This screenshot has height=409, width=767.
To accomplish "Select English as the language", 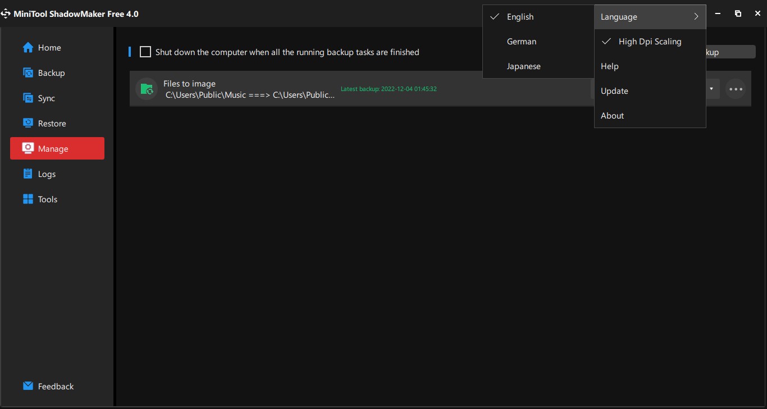I will pos(520,17).
